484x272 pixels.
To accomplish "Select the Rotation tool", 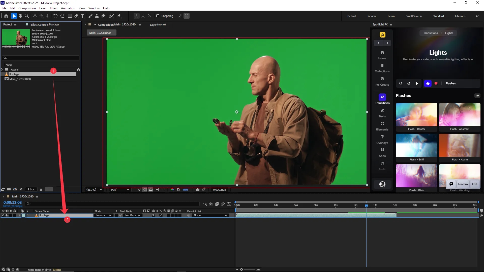I will (55, 16).
